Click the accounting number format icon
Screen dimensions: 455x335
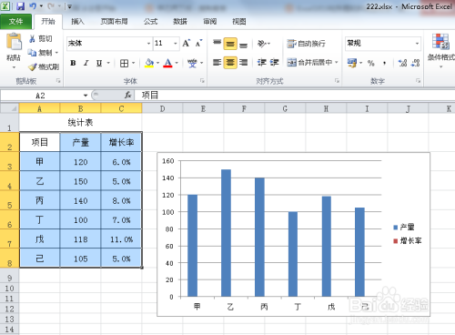click(352, 63)
